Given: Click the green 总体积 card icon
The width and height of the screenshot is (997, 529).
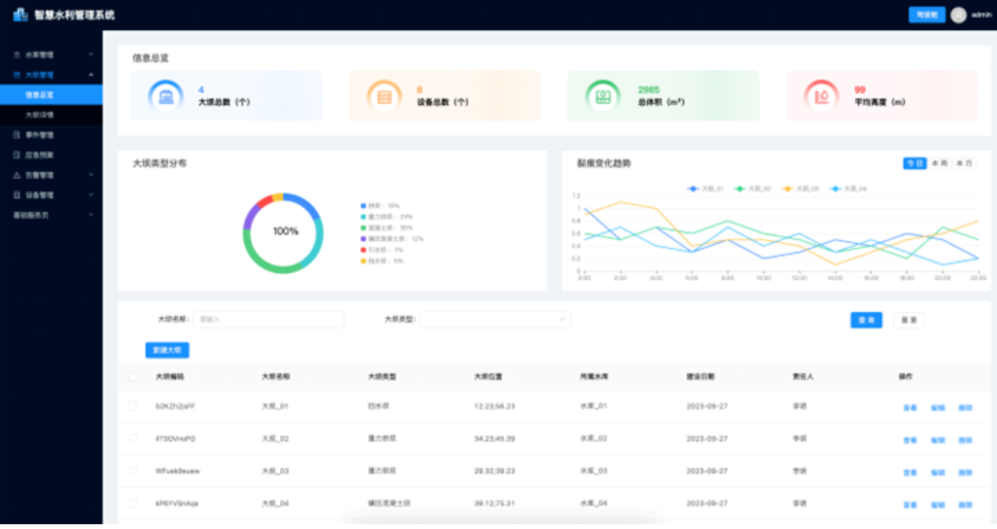Looking at the screenshot, I should point(603,96).
